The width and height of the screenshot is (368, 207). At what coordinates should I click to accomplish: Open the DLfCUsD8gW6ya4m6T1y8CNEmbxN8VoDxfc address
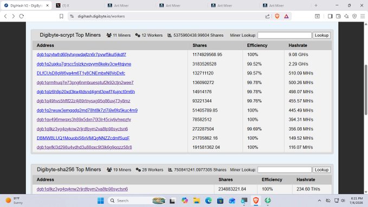[81, 73]
